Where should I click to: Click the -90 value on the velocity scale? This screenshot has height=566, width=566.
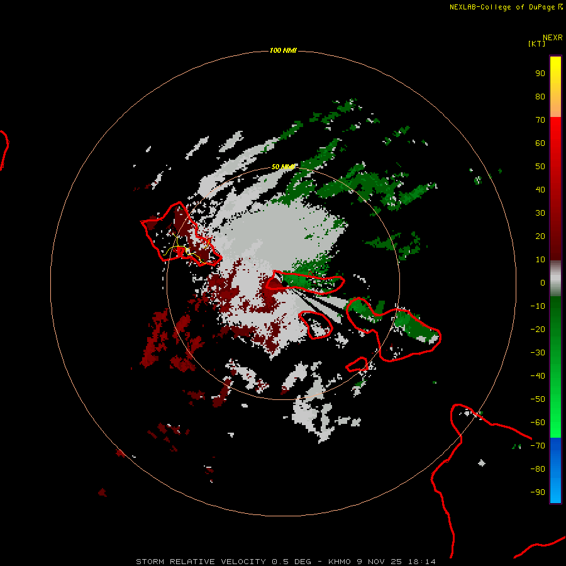538,492
